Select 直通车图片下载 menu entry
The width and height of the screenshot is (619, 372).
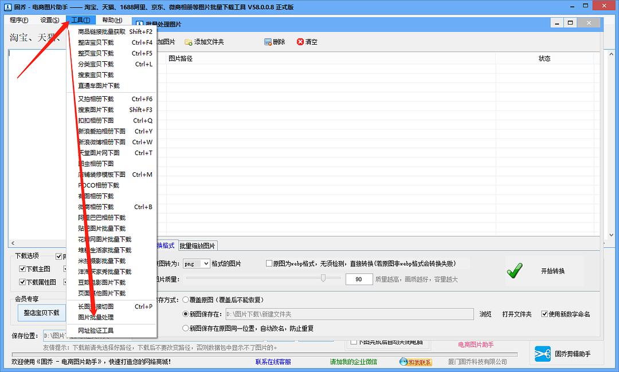(x=112, y=85)
